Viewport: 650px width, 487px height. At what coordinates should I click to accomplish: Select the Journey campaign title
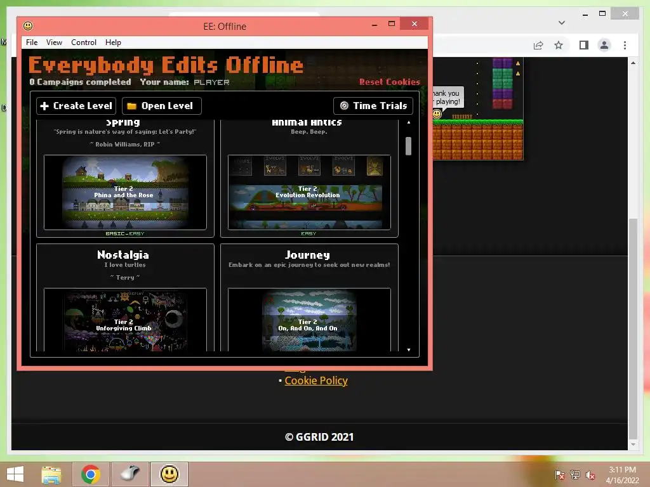click(x=307, y=255)
